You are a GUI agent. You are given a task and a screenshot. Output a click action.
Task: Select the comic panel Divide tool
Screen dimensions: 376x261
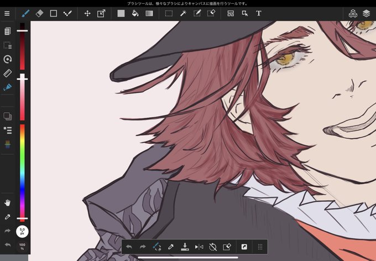(231, 13)
